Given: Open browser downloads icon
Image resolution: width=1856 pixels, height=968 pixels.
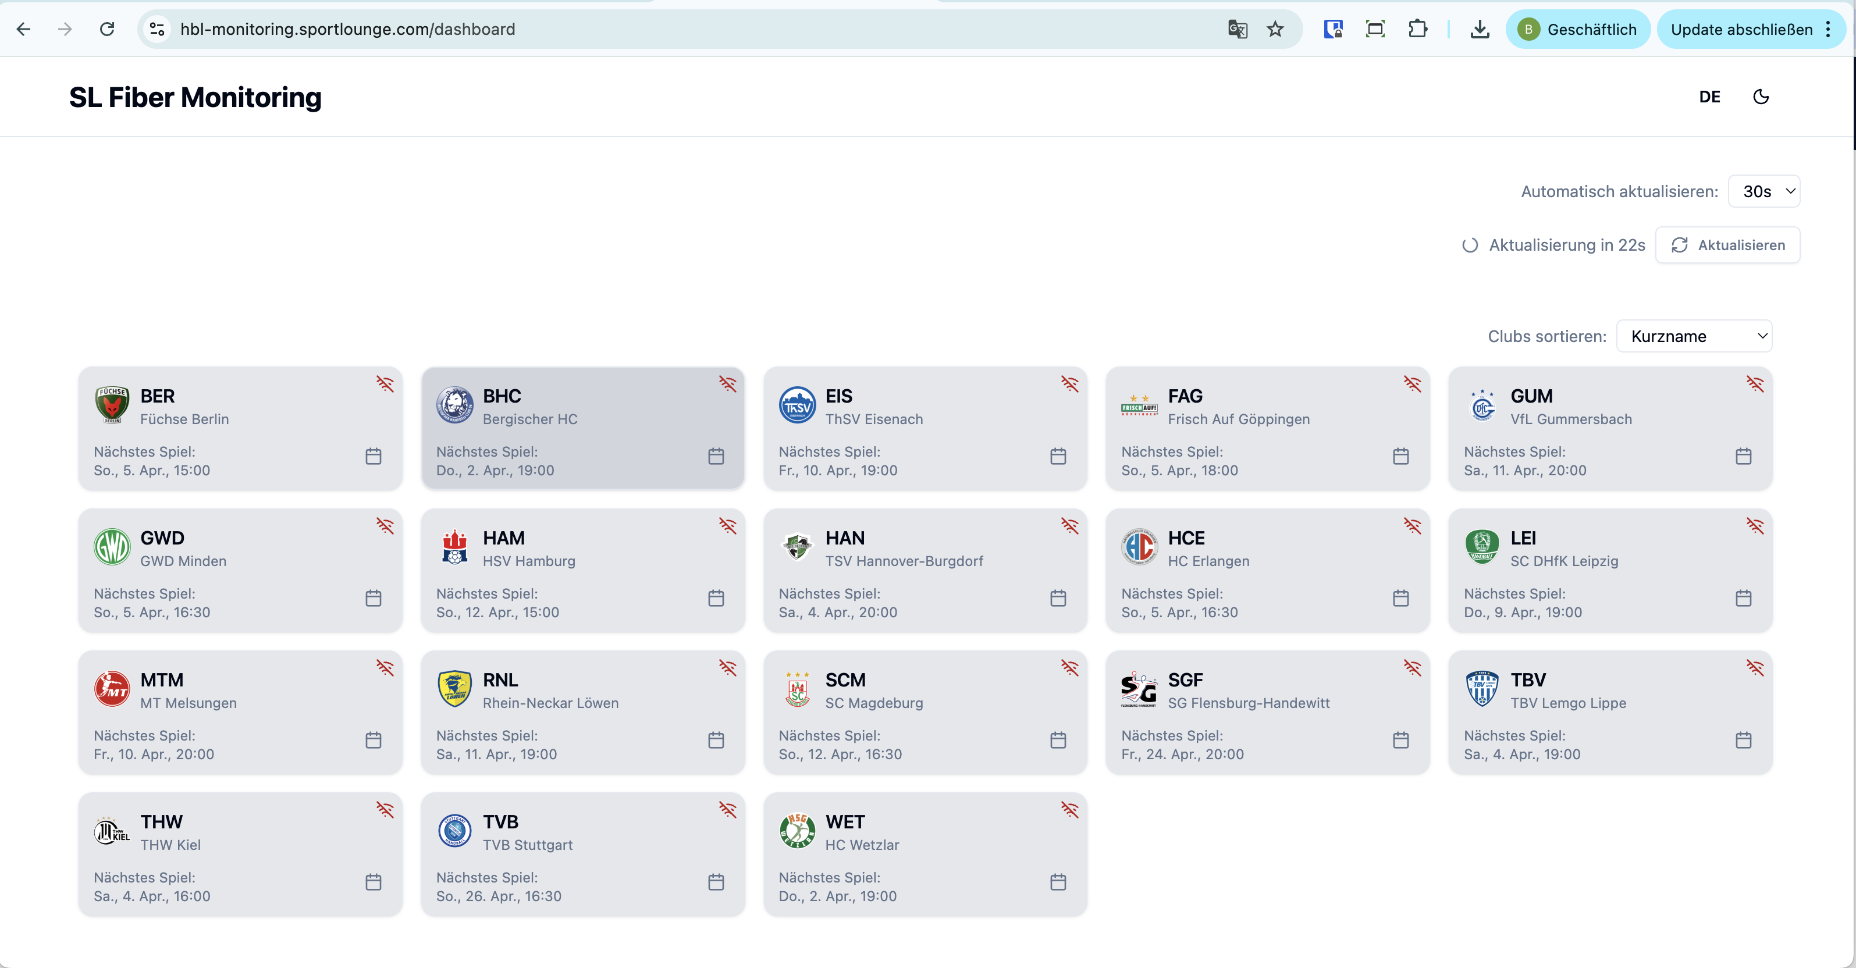Looking at the screenshot, I should 1480,30.
